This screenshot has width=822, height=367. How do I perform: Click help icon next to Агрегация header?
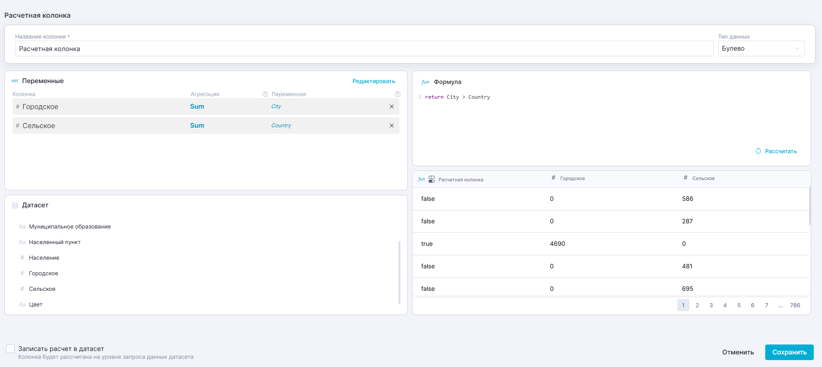[265, 94]
